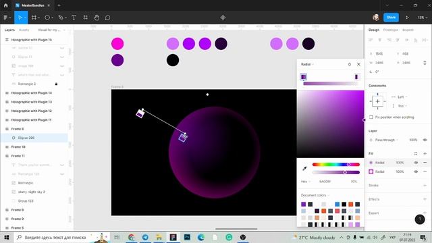Remove the first Radial fill
Viewport: 432px width, 243px height.
425,163
